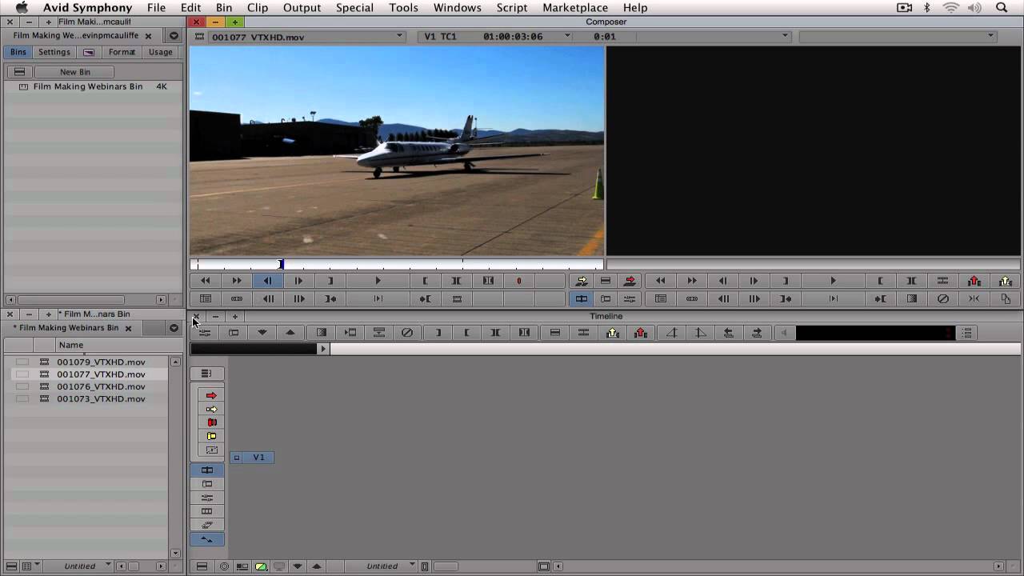Viewport: 1024px width, 576px height.
Task: Toggle the V1 track selector
Action: 258,458
